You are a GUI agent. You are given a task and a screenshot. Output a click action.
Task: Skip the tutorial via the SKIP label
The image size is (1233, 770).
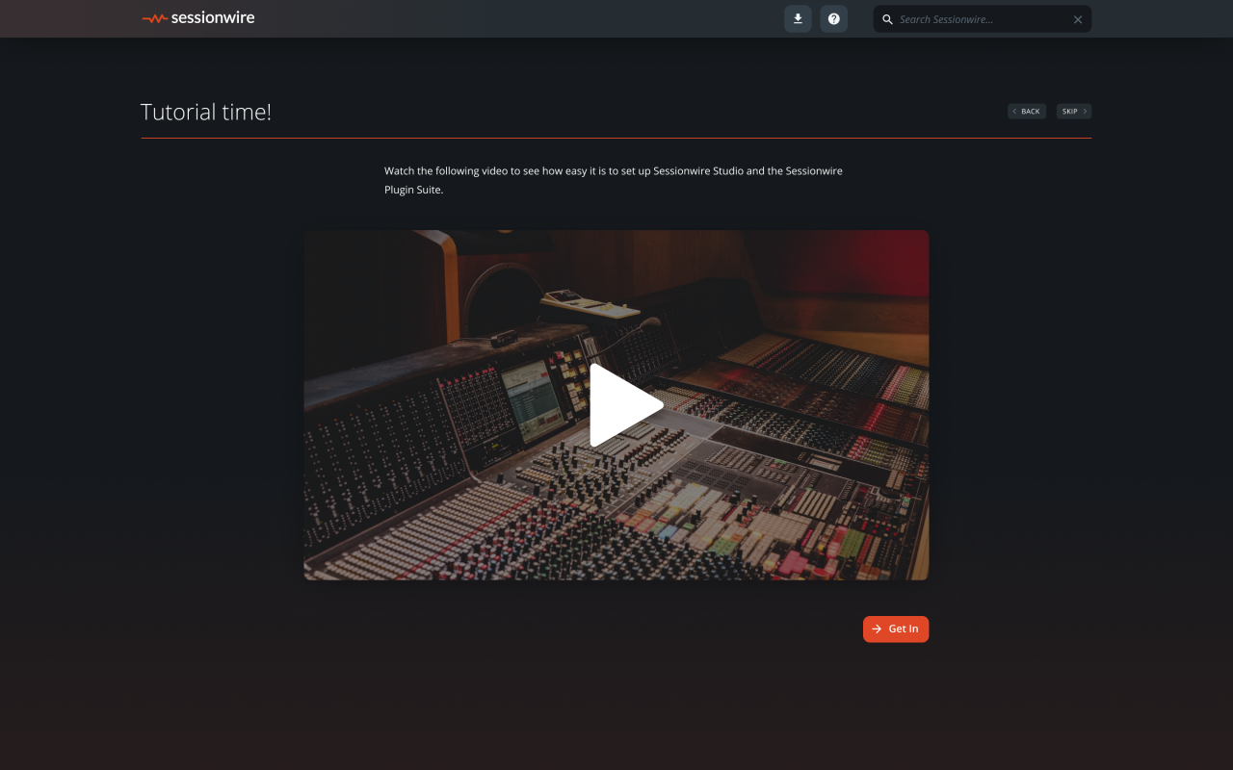1069,112
